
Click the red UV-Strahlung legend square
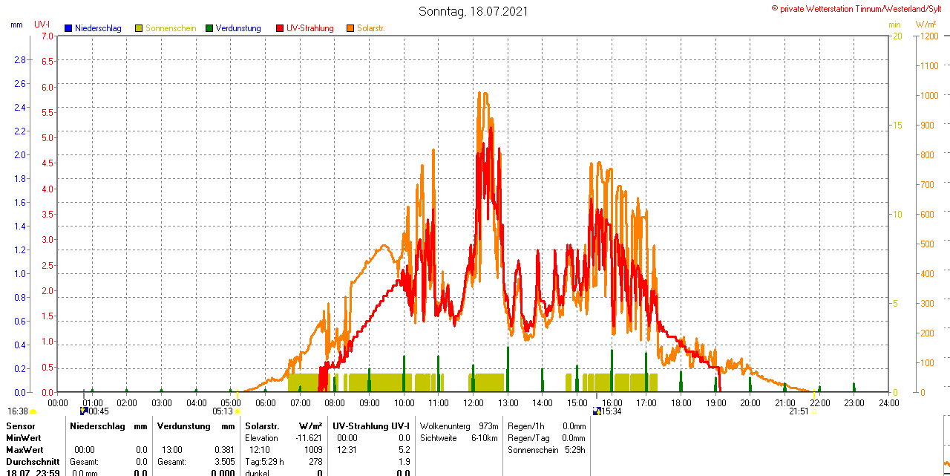pos(280,28)
